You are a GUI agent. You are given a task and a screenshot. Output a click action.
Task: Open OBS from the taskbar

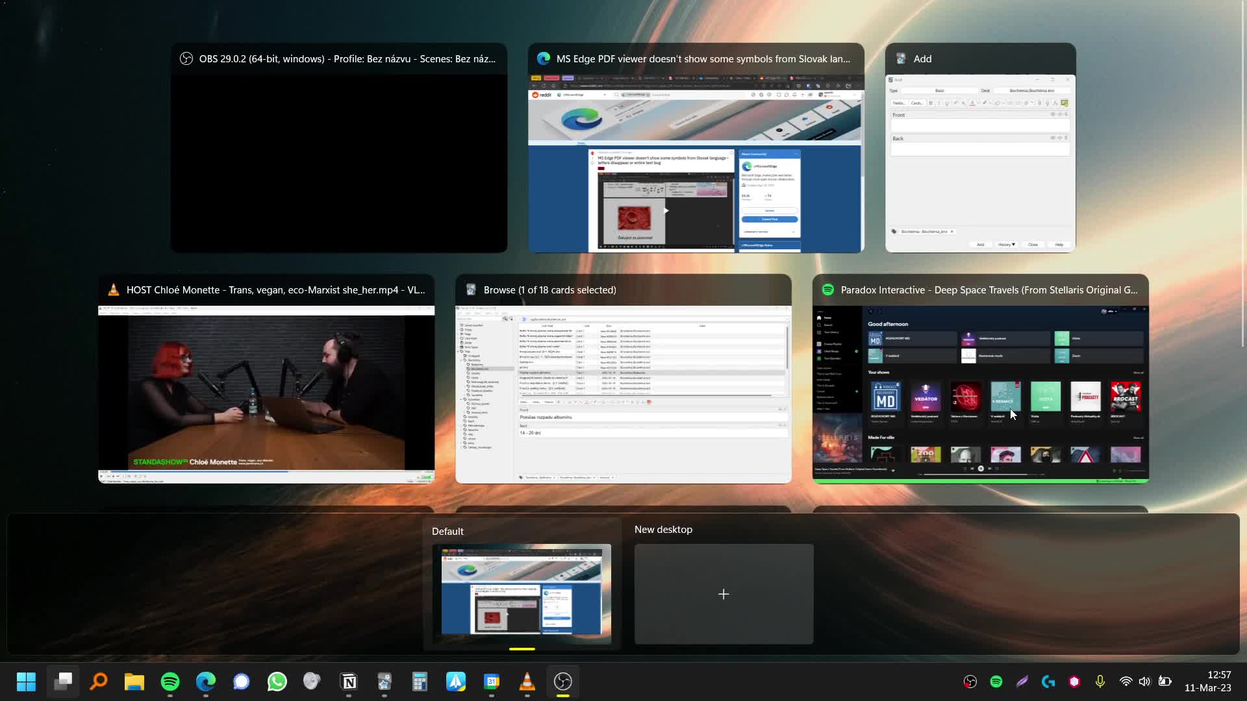[x=562, y=682]
